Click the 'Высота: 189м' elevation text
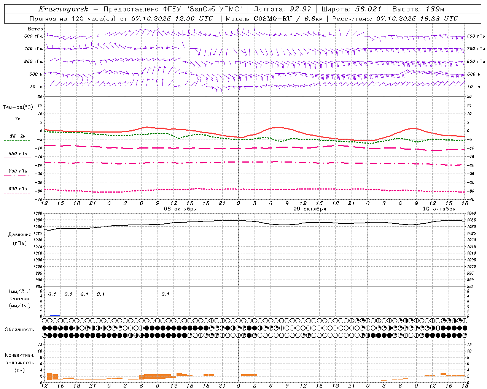Viewport: 487px width, 389px height. point(418,9)
